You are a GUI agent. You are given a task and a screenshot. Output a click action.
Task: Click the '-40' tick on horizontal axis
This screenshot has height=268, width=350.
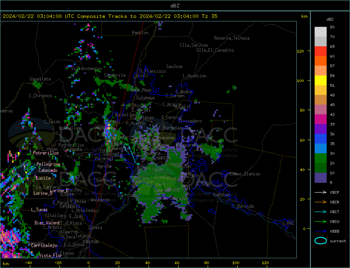[28, 263]
